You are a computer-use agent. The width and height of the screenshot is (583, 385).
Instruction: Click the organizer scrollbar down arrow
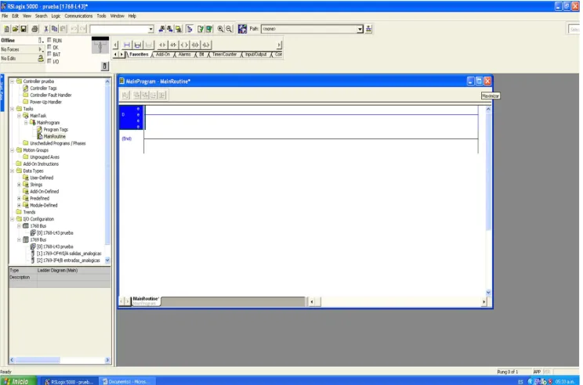[107, 261]
